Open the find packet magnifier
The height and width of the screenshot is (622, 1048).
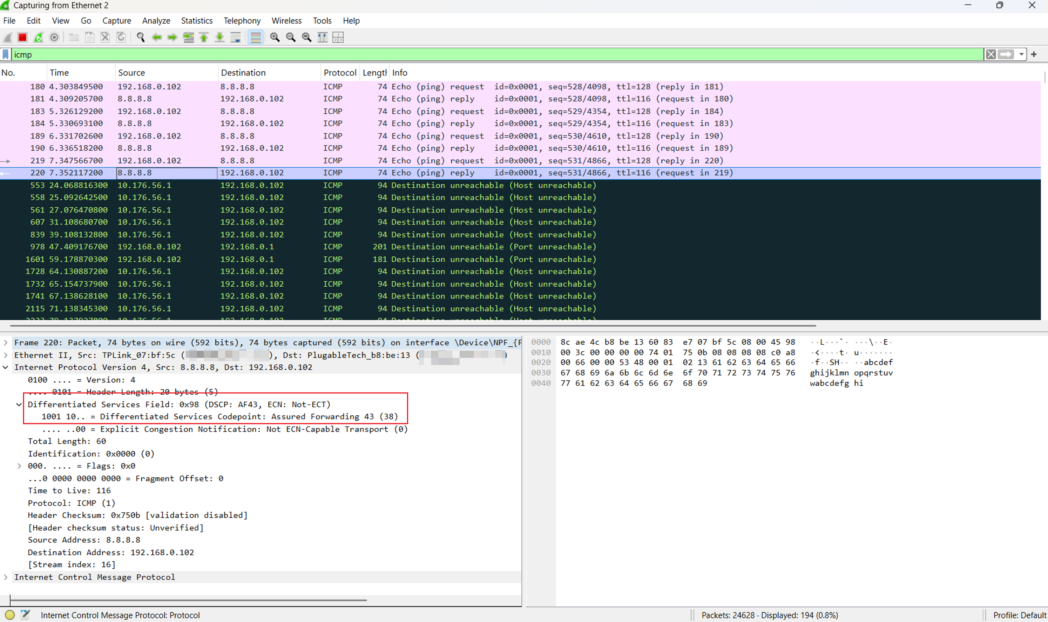tap(141, 37)
